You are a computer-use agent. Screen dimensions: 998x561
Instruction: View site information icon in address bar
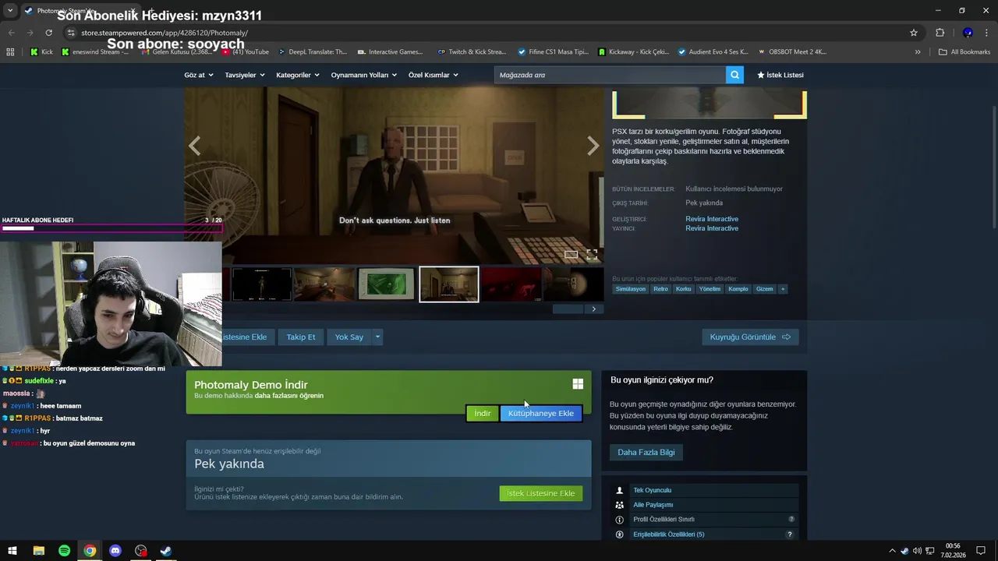pos(71,33)
